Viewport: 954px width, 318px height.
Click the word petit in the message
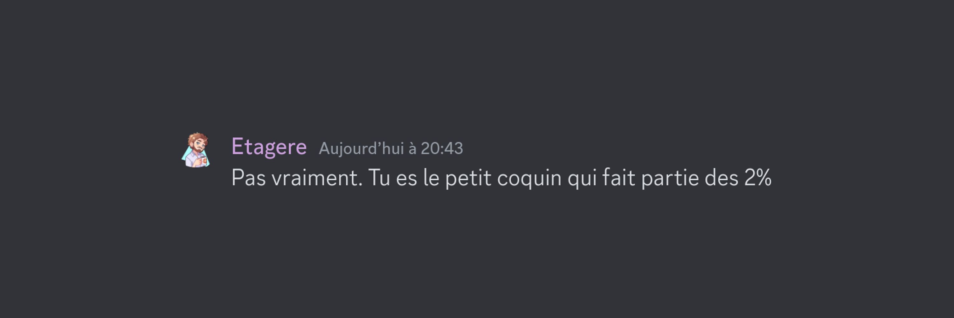[468, 178]
